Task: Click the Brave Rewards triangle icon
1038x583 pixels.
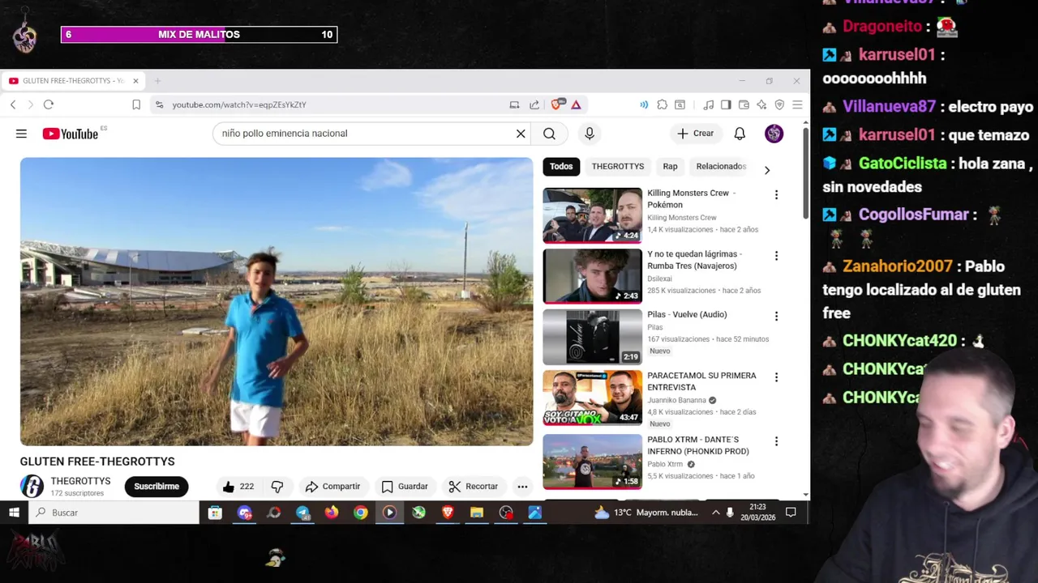Action: 576,104
